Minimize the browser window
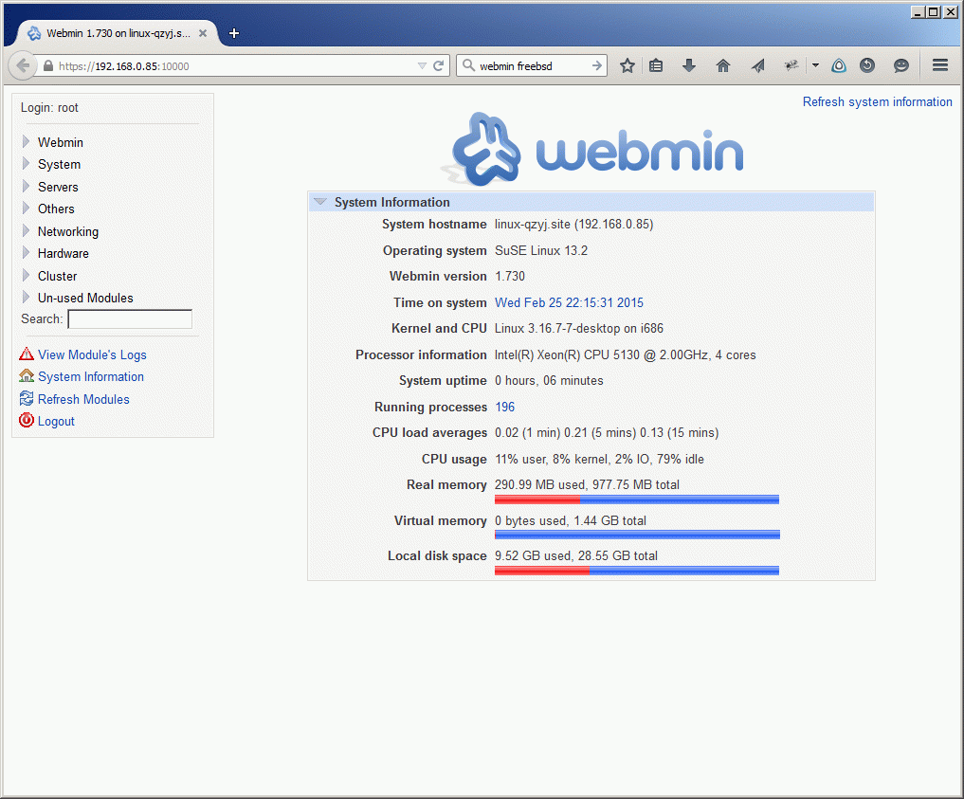 [918, 11]
